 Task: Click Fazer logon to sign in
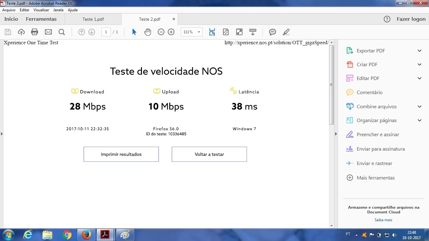pos(411,19)
